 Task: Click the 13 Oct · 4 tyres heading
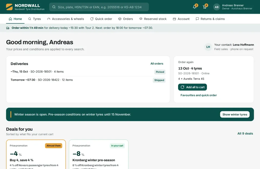[x=190, y=68]
